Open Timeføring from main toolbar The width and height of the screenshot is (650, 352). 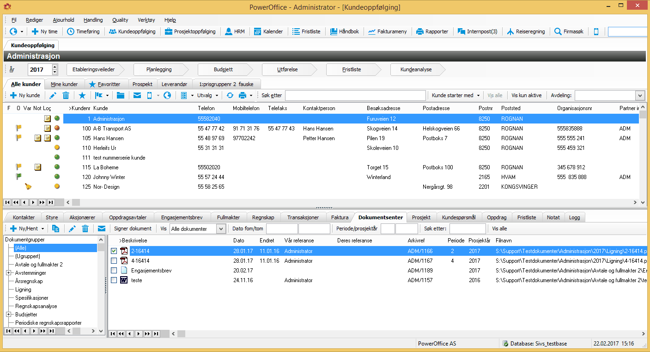click(84, 31)
